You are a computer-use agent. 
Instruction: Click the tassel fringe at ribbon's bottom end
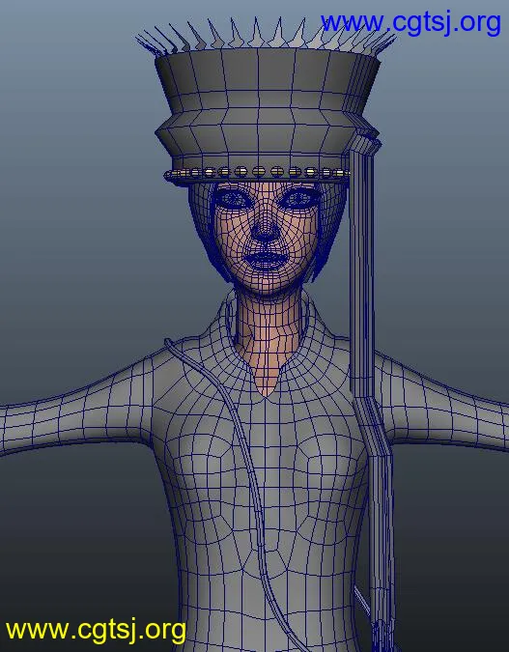tap(382, 637)
